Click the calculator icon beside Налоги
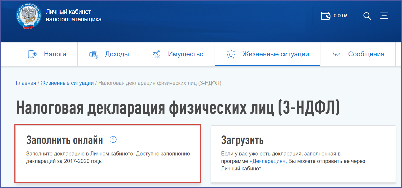Screen dimensions: 402x188 tap(32, 54)
